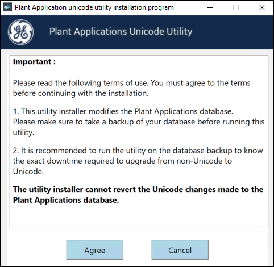The image size is (274, 267).
Task: Click the GE monogram logo
Action: [20, 32]
